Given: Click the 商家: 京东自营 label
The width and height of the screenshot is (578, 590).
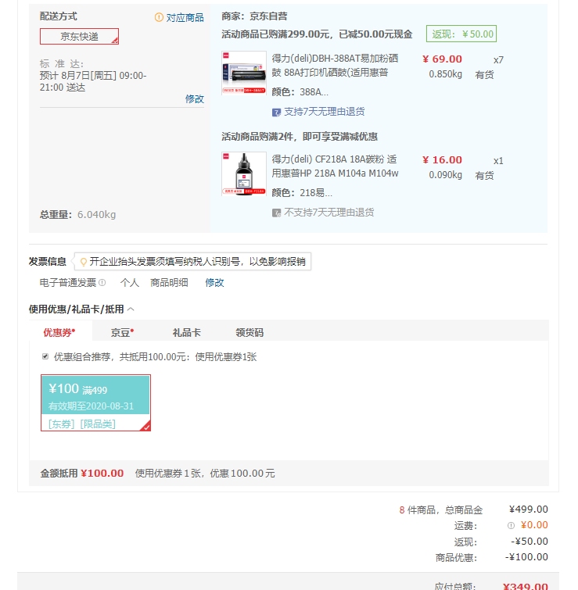Looking at the screenshot, I should (x=254, y=16).
